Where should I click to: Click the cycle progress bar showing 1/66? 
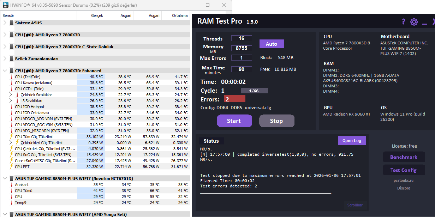[x=254, y=91]
